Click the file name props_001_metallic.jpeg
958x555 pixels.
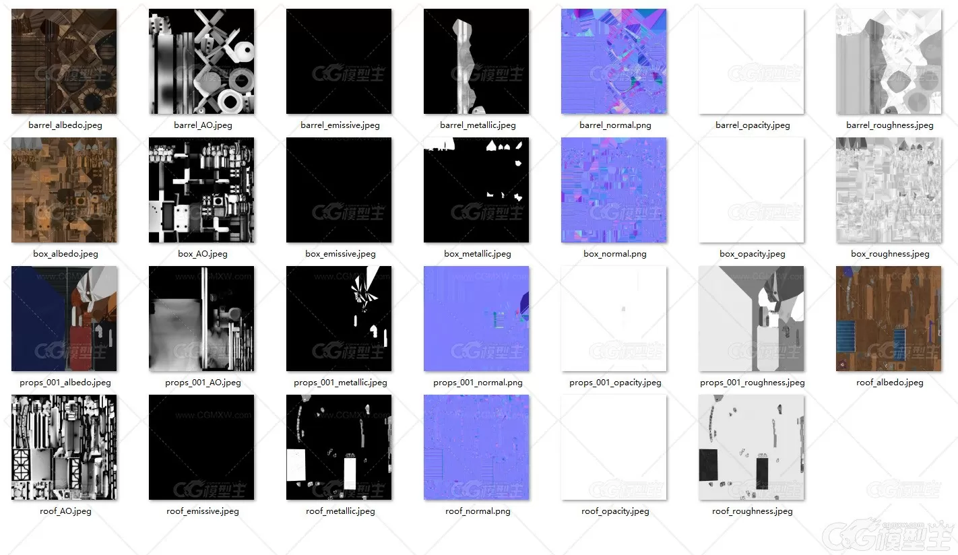(x=340, y=383)
